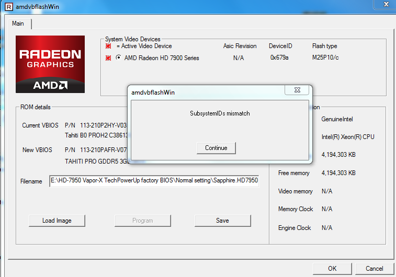
Task: Click the Video memory N/A value
Action: pyautogui.click(x=327, y=191)
